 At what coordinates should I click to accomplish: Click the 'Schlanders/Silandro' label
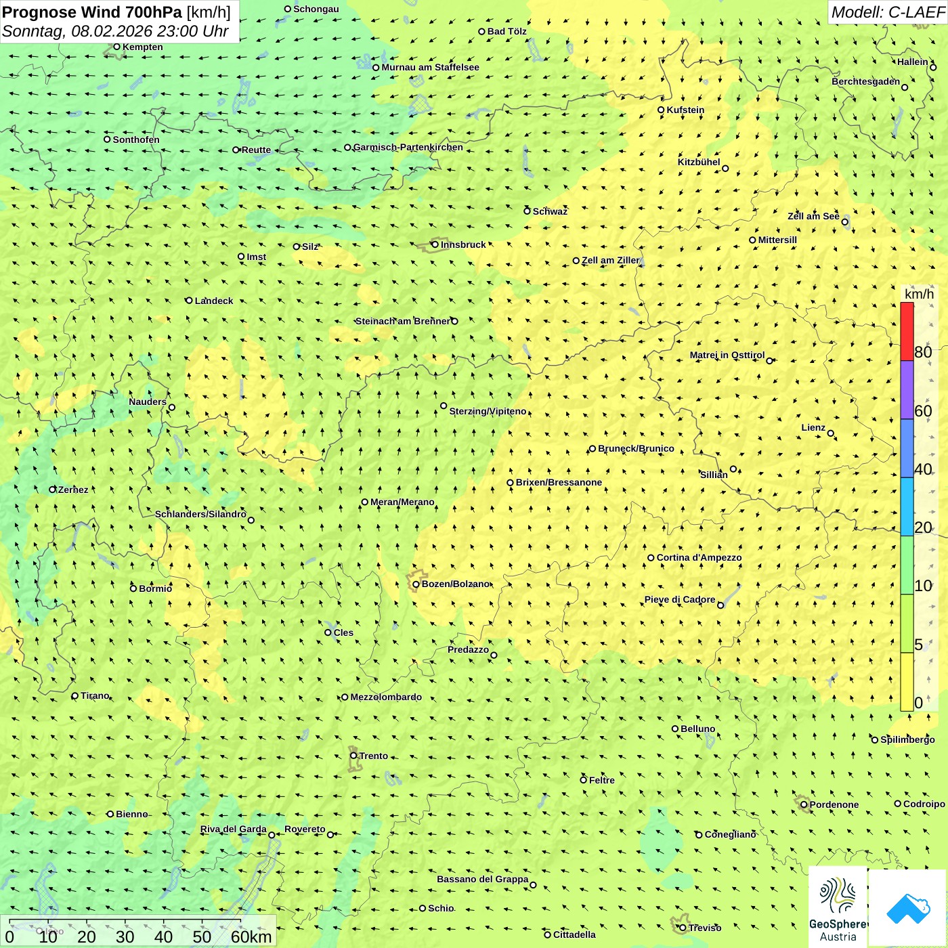[200, 514]
